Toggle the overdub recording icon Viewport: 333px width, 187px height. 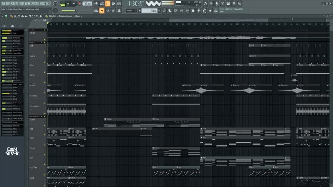click(113, 4)
